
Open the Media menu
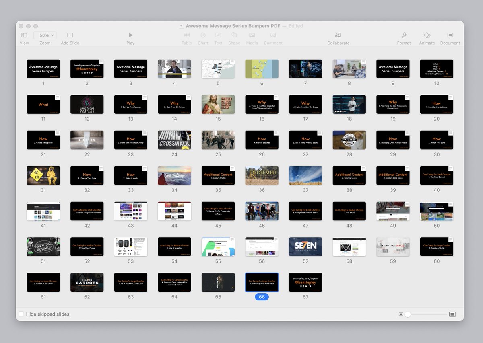252,35
